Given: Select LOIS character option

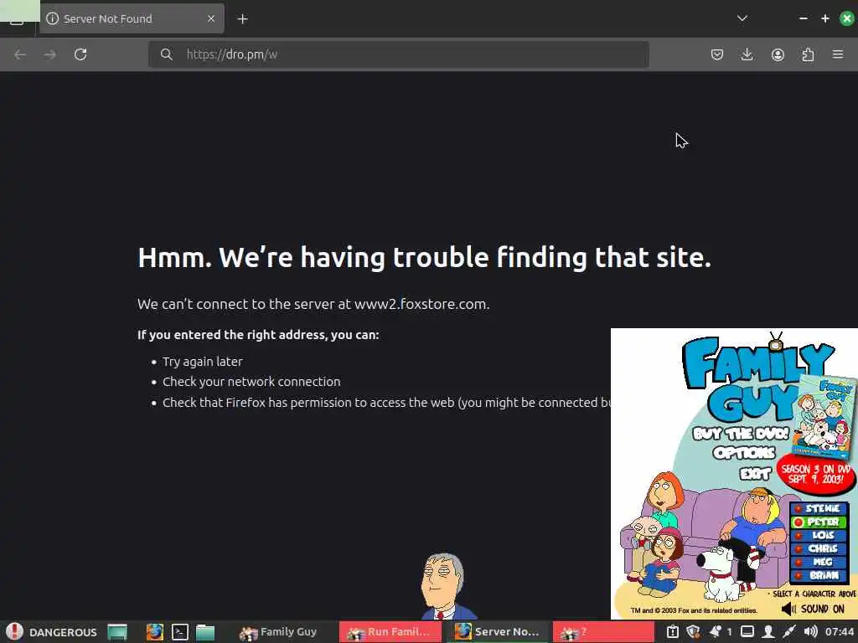Looking at the screenshot, I should pos(819,535).
